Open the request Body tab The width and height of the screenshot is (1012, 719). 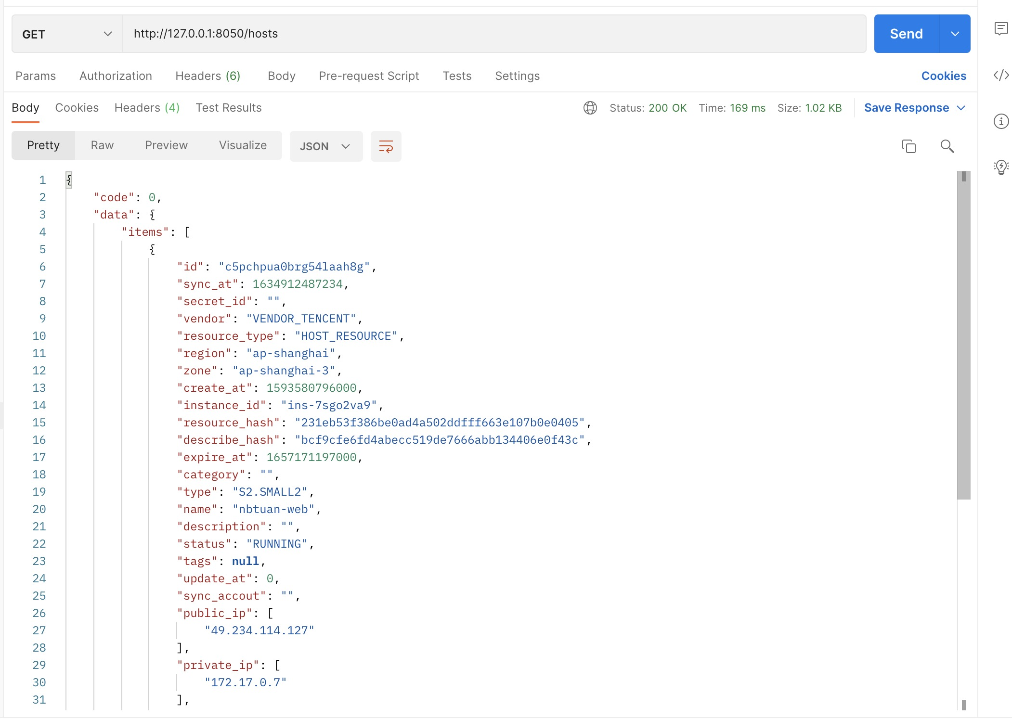pyautogui.click(x=282, y=76)
